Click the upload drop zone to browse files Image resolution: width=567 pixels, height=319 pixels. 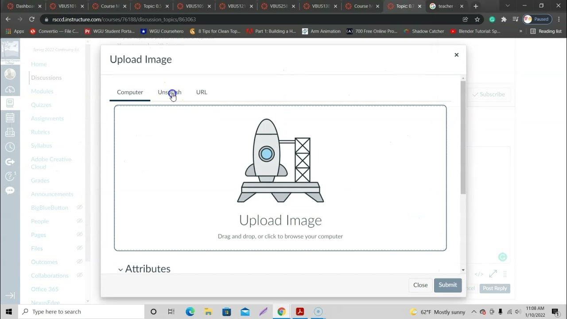(x=280, y=178)
